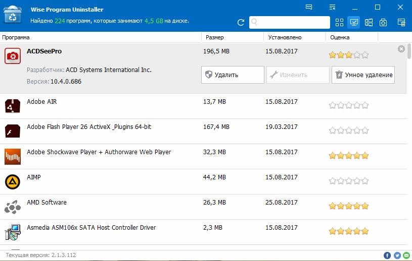Rate AIMP using its empty stars
The width and height of the screenshot is (412, 261).
point(349,181)
